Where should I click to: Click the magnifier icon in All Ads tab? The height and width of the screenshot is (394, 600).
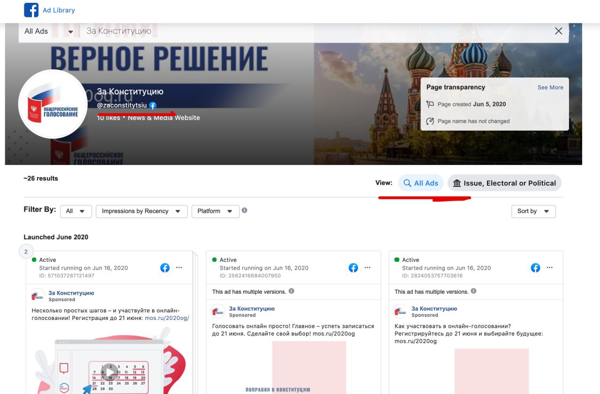coord(408,183)
